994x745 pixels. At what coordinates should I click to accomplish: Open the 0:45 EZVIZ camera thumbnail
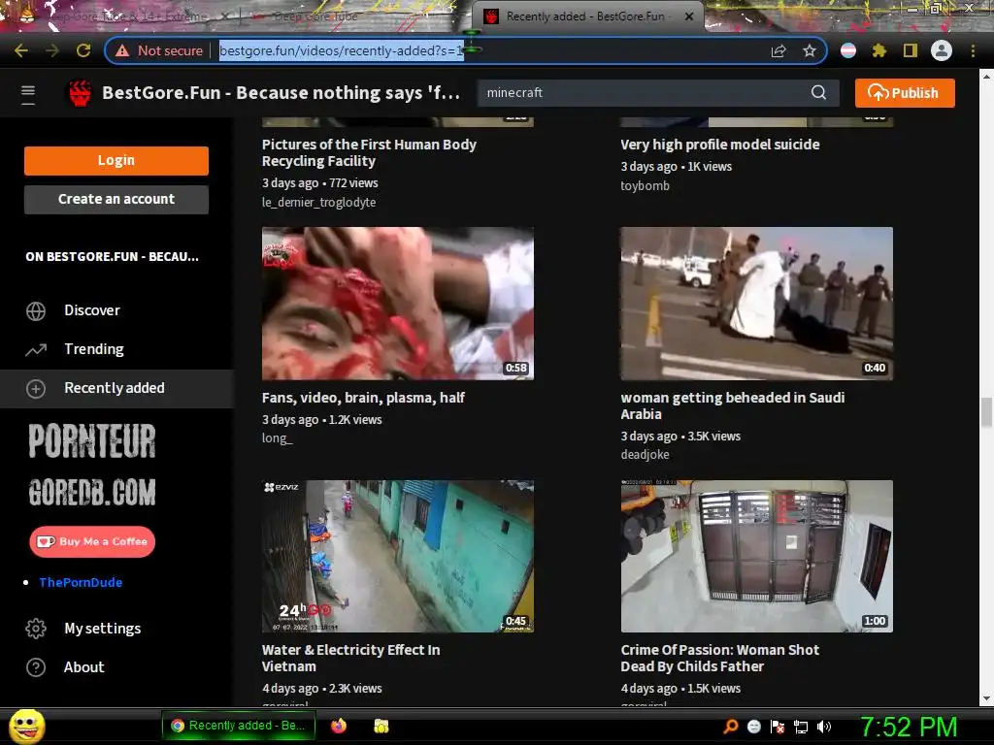[x=397, y=556]
